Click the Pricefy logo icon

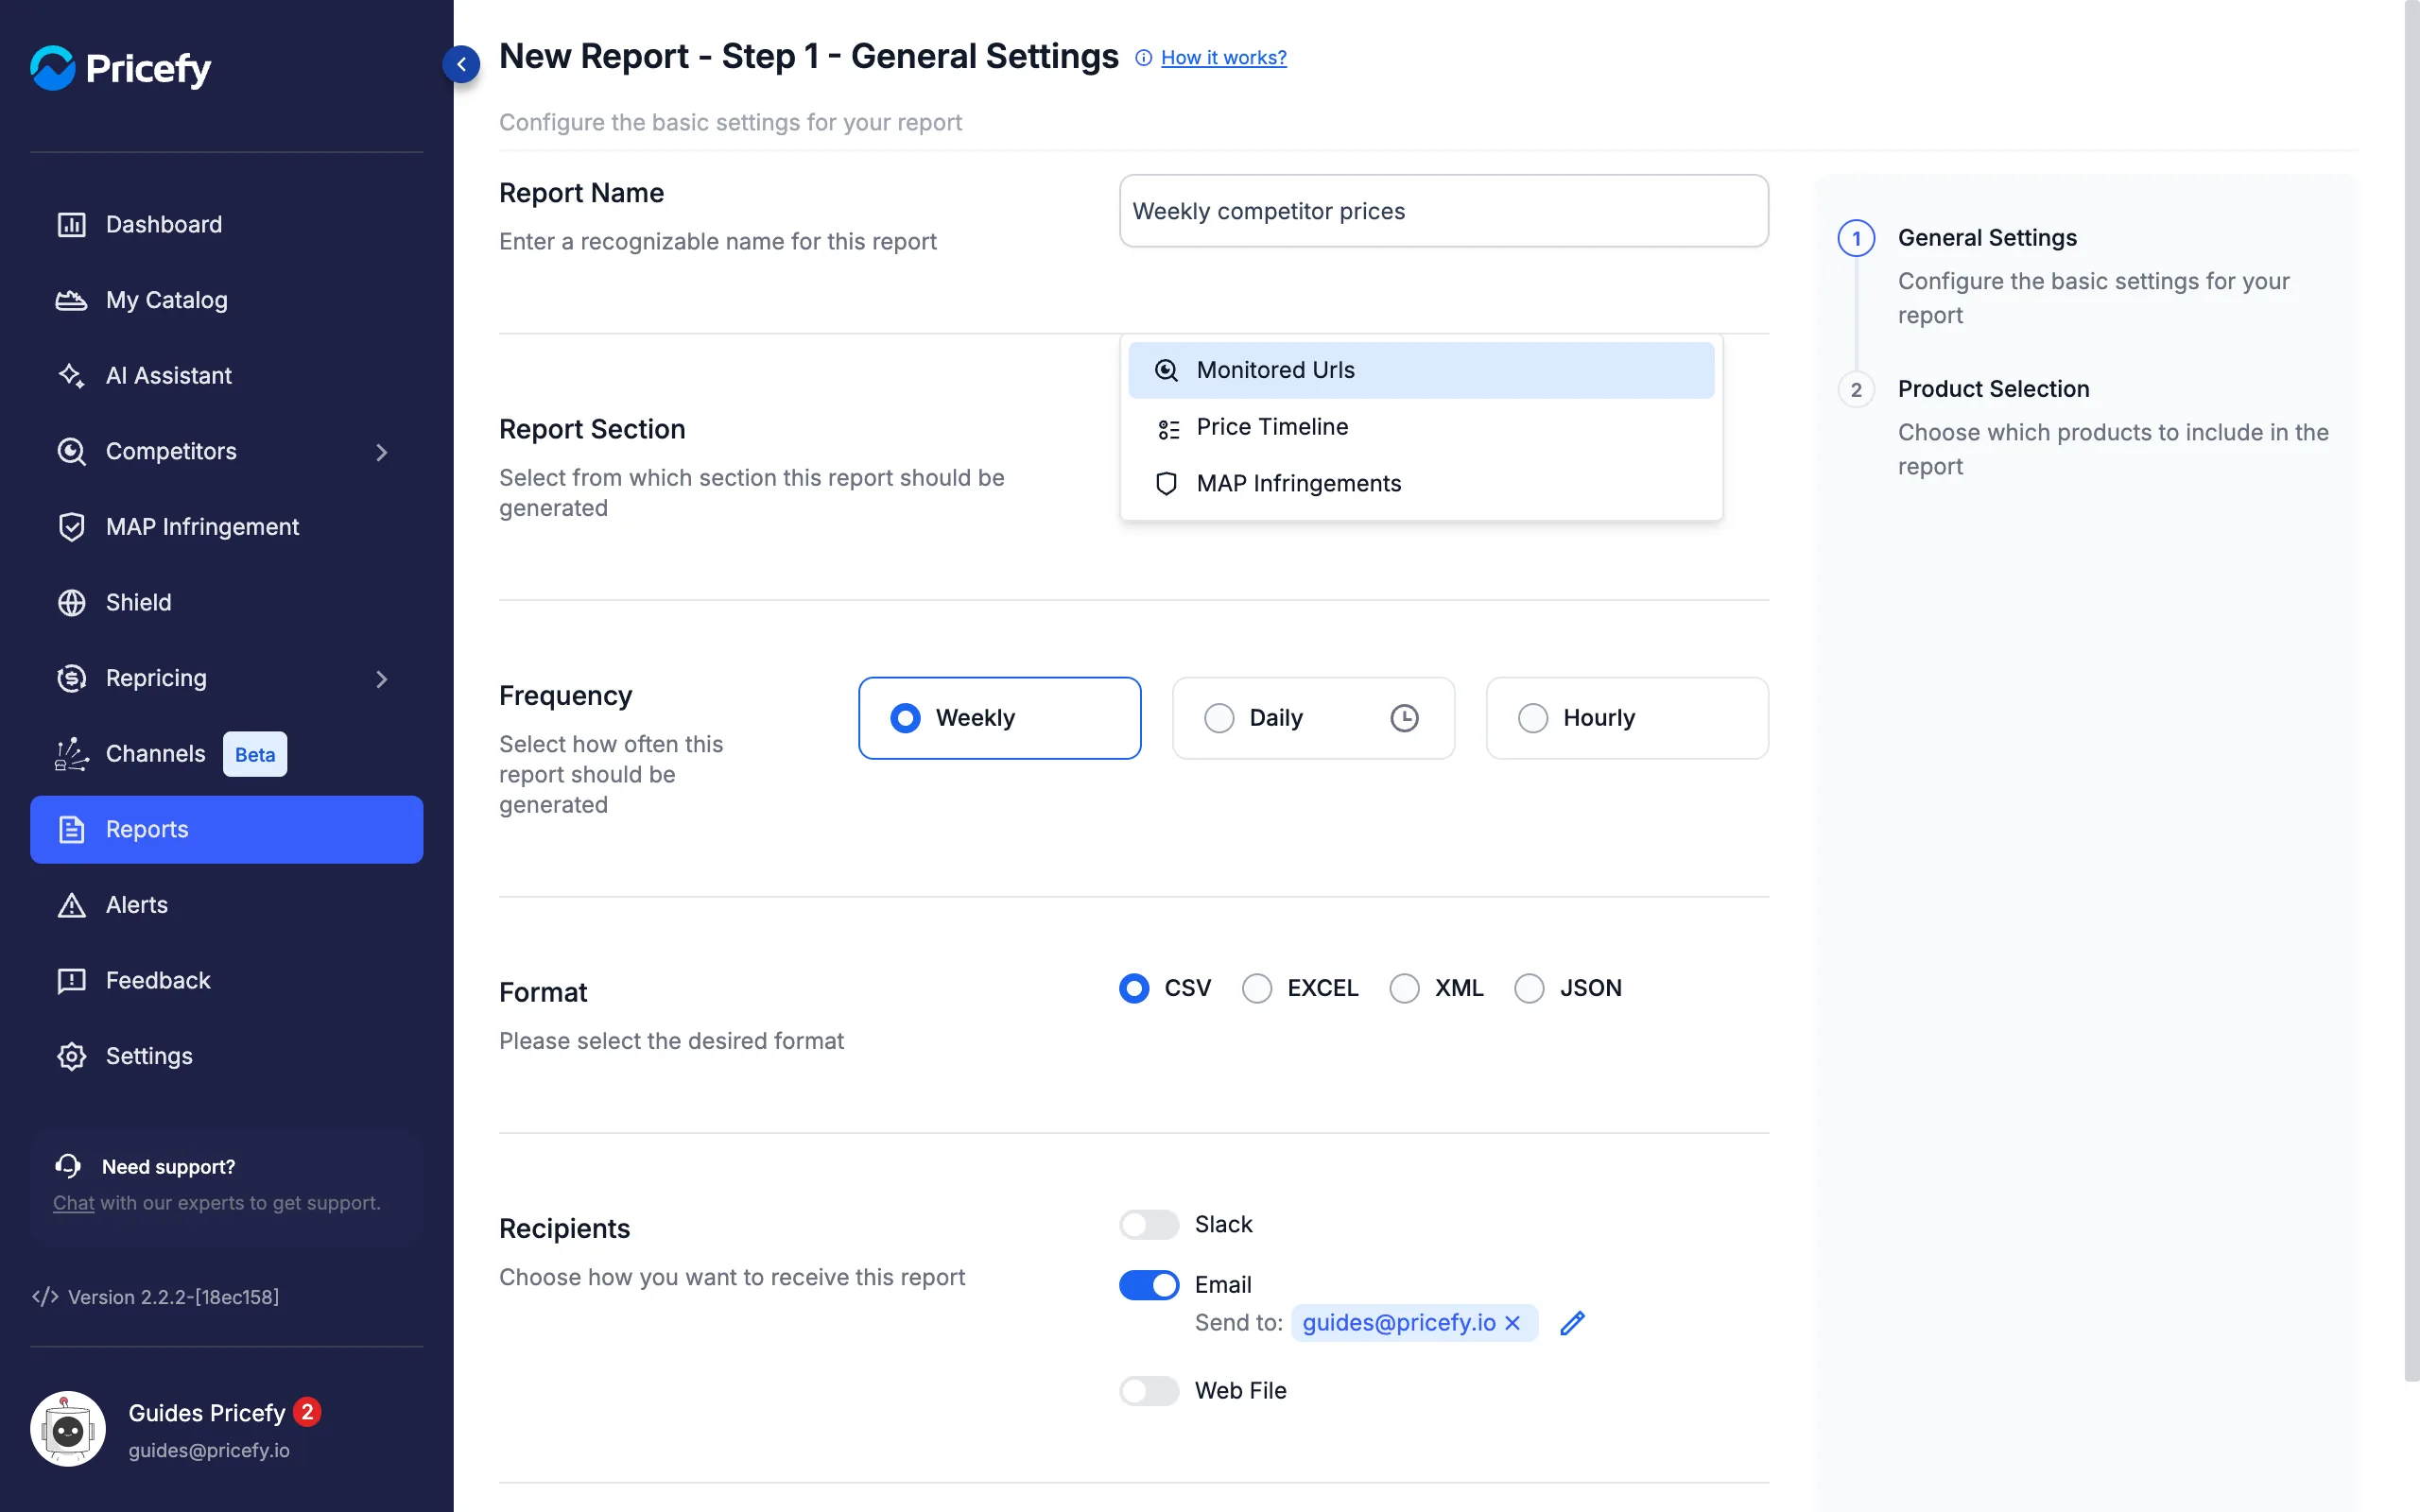click(52, 68)
